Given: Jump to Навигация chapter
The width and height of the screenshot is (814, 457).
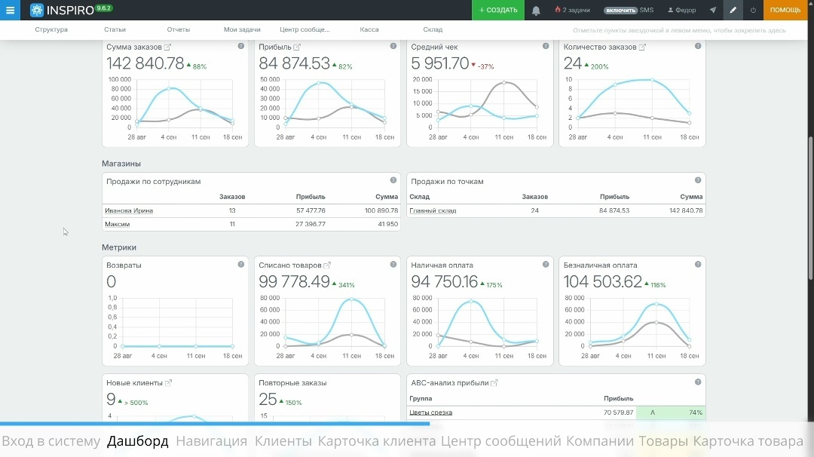Looking at the screenshot, I should pos(211,441).
